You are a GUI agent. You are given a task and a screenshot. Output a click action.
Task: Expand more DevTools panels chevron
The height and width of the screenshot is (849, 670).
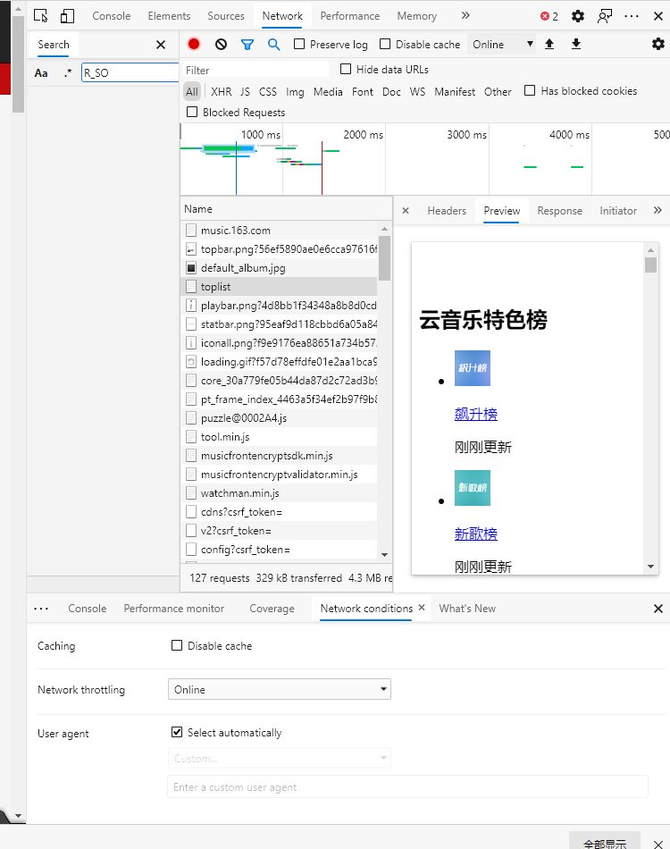coord(465,16)
